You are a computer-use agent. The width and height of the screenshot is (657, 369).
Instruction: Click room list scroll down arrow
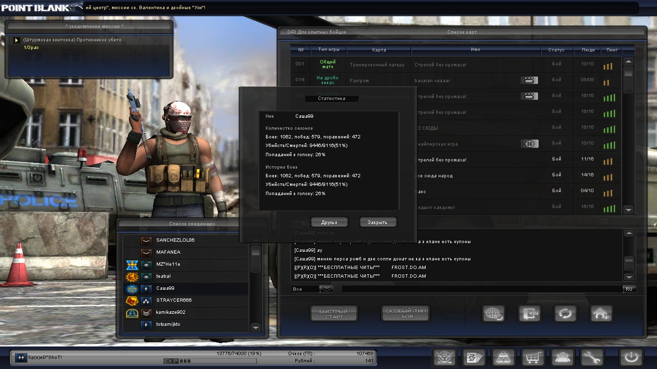coord(629,209)
